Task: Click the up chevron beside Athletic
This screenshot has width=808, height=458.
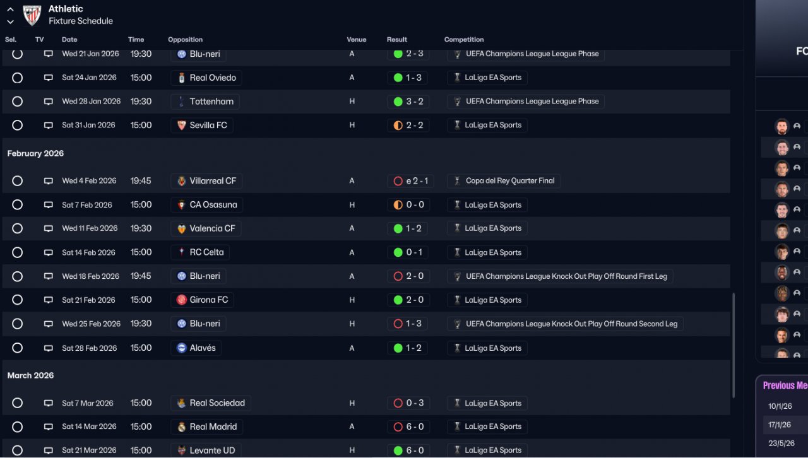Action: point(10,9)
